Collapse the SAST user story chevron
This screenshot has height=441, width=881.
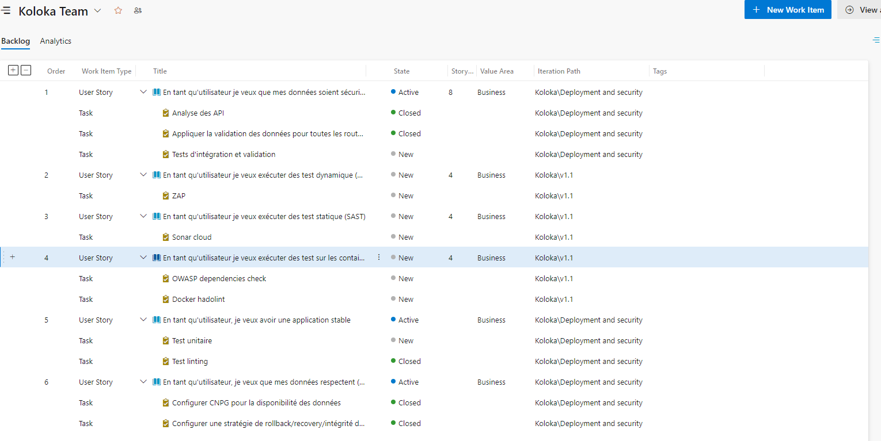(143, 216)
